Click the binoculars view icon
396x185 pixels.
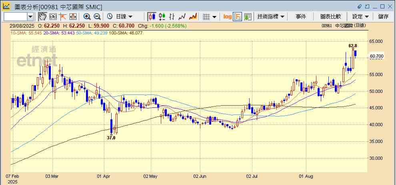53,17
